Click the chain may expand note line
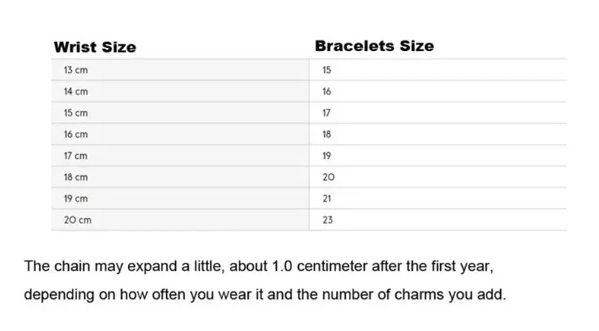This screenshot has height=331, width=599. coord(258,266)
